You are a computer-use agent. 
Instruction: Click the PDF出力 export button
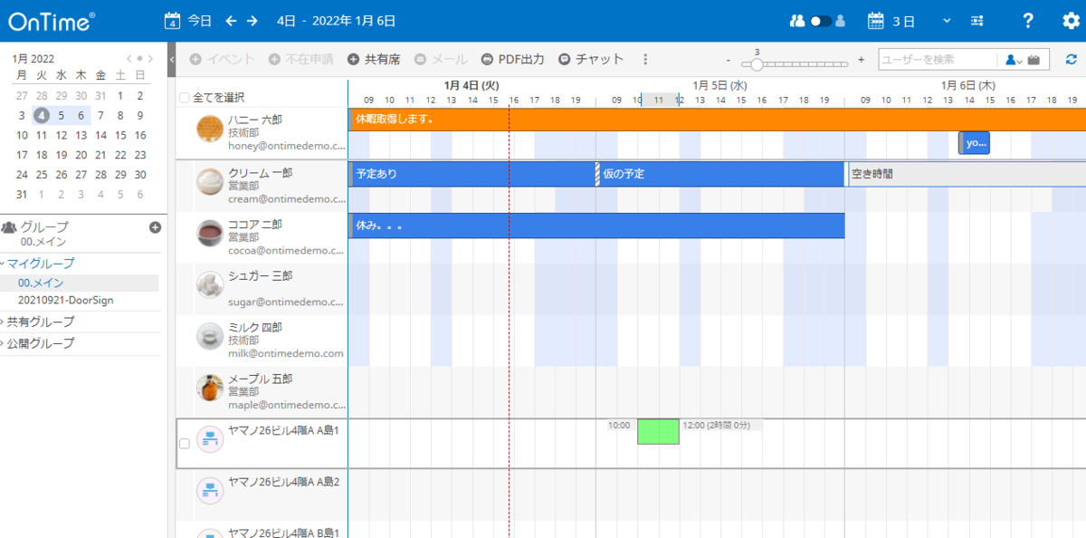pyautogui.click(x=513, y=59)
